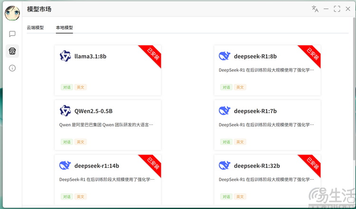This screenshot has width=356, height=209.
Task: Click the deepseek-R1:7b whale logo
Action: [x=225, y=111]
